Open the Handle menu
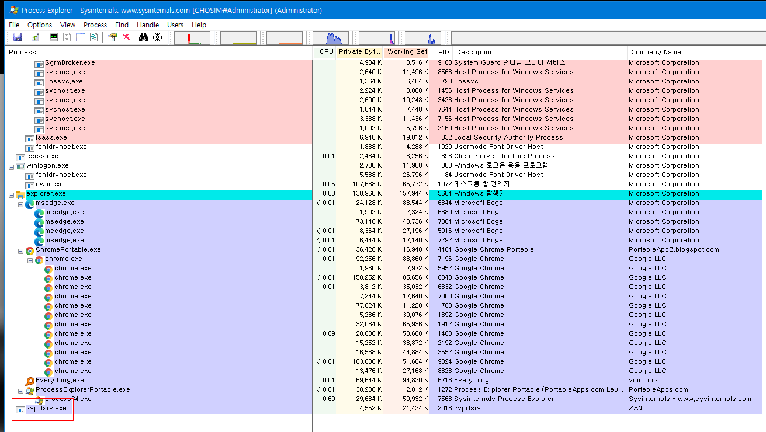This screenshot has width=766, height=432. tap(148, 25)
